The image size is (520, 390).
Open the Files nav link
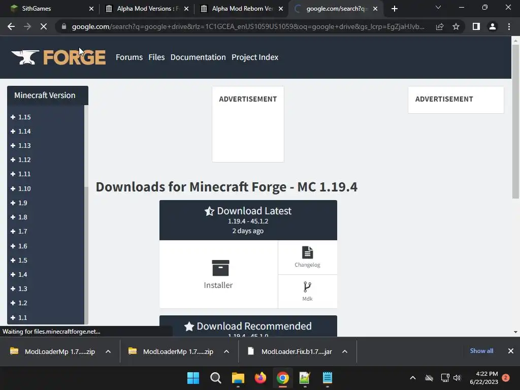click(x=156, y=57)
